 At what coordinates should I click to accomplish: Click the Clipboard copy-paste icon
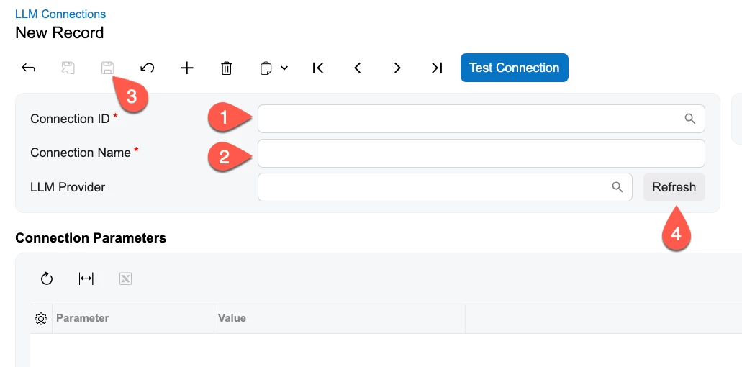coord(266,68)
